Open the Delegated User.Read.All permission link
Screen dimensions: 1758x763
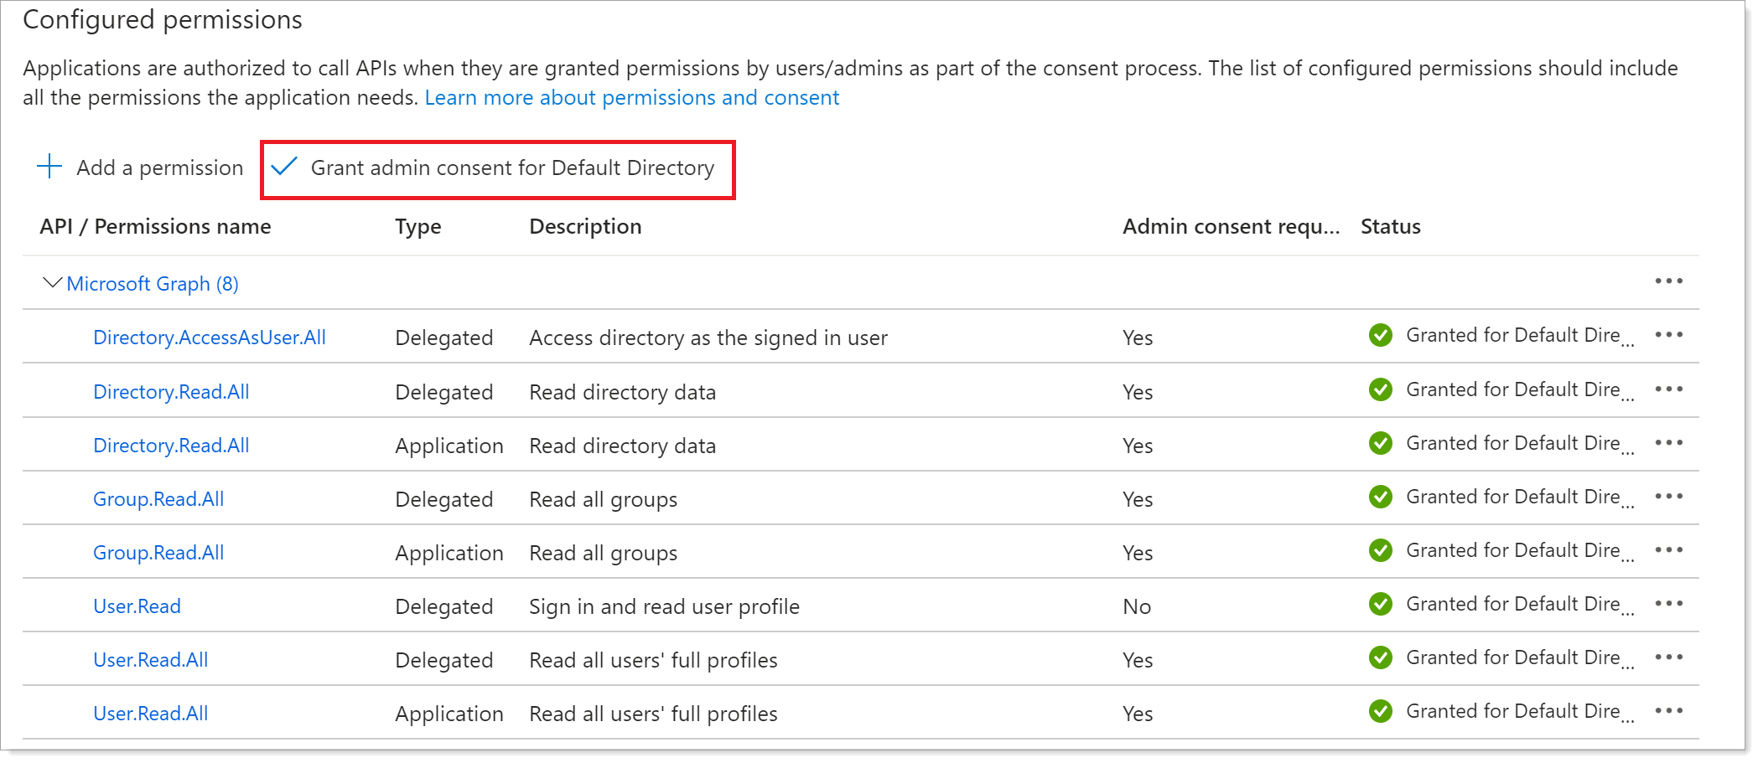(x=150, y=660)
